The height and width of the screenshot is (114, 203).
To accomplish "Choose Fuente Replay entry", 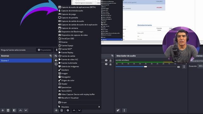I will point(79,53).
